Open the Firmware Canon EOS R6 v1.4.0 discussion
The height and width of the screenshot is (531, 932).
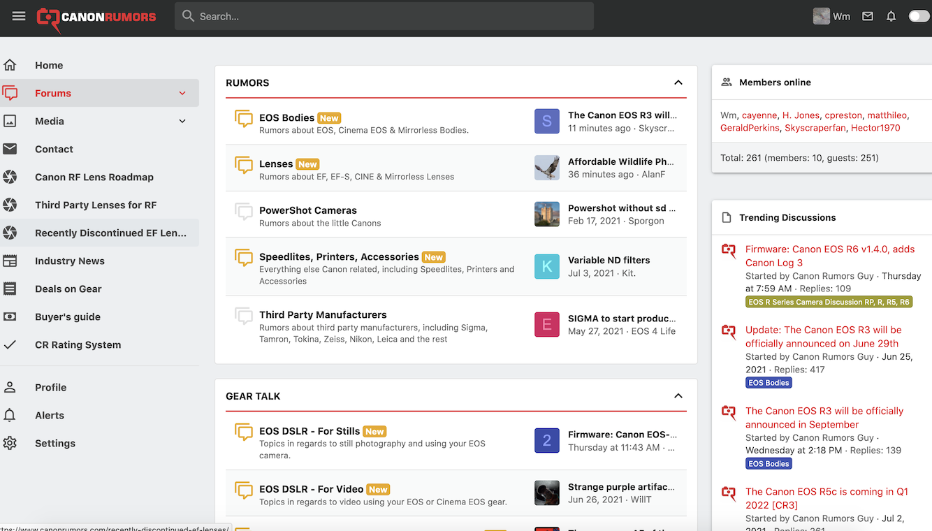point(830,256)
